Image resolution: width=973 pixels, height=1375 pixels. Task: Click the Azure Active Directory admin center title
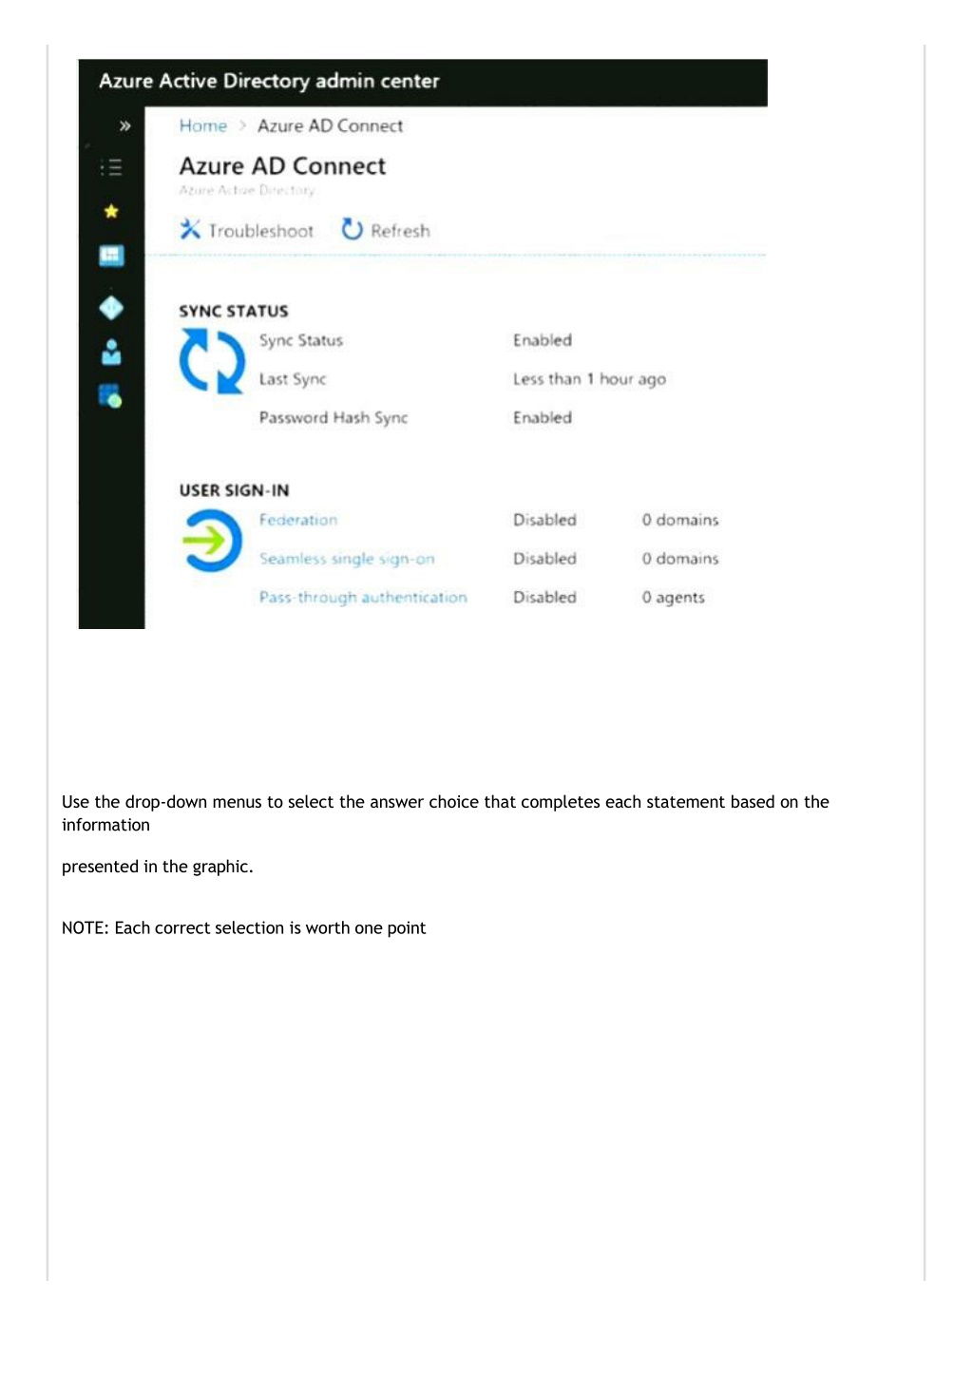pos(269,81)
